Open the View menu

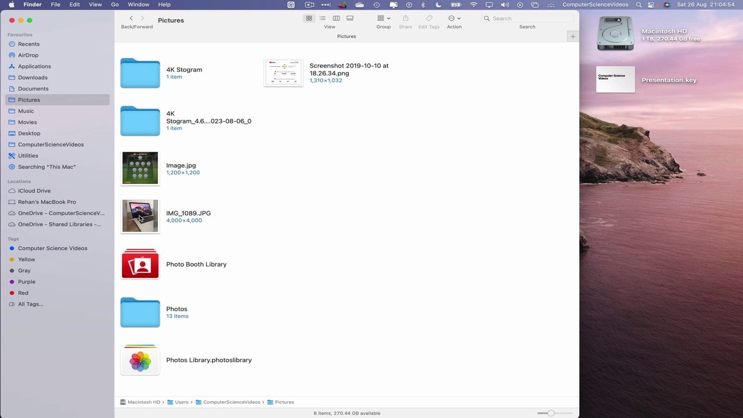(95, 5)
